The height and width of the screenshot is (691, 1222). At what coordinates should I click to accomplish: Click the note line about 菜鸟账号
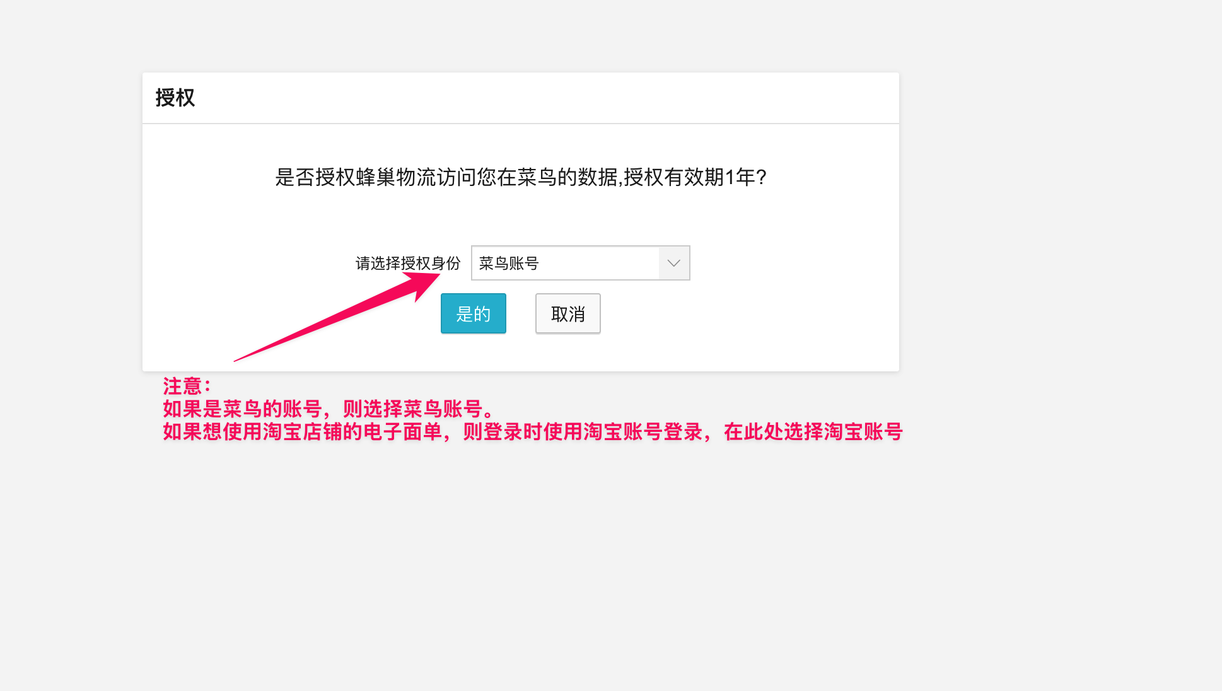point(328,409)
